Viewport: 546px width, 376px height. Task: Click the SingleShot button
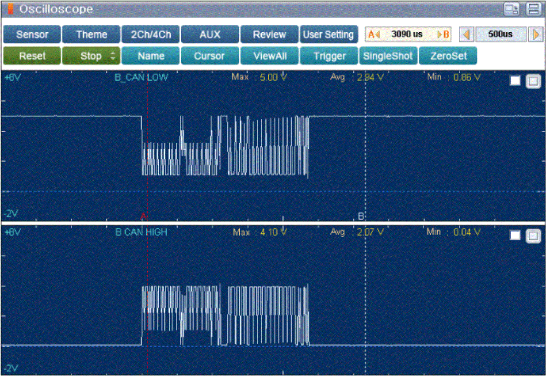(388, 56)
